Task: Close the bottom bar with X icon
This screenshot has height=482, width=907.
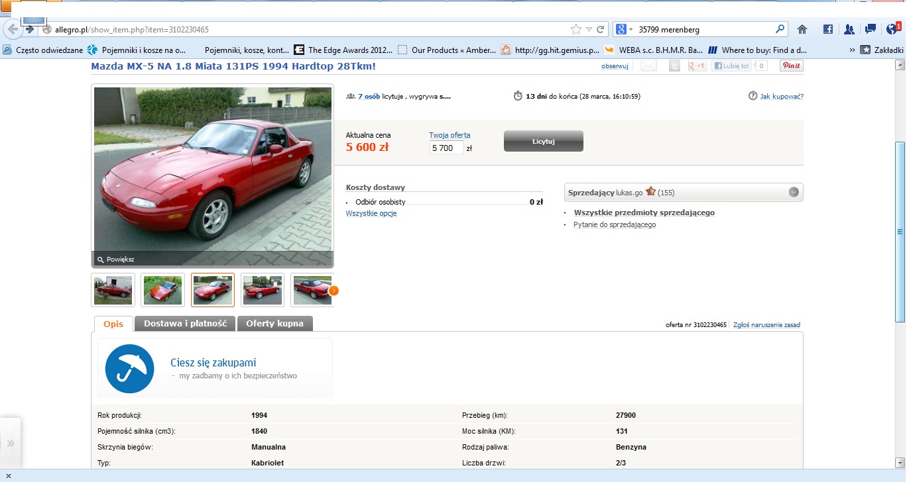Action: point(7,476)
